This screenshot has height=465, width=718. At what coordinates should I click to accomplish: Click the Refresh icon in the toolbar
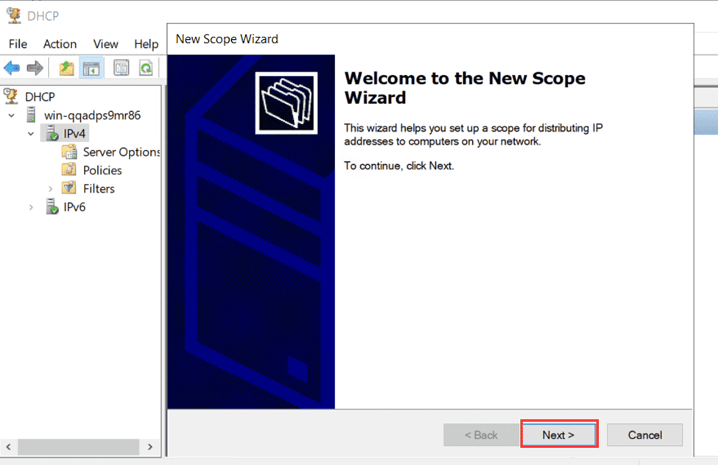[146, 68]
